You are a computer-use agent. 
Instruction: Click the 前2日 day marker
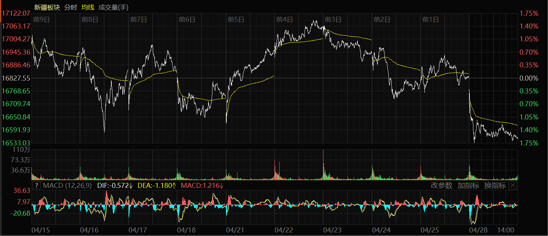point(382,19)
